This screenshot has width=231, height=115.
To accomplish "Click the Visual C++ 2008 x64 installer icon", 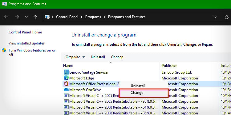I will pyautogui.click(x=66, y=107).
